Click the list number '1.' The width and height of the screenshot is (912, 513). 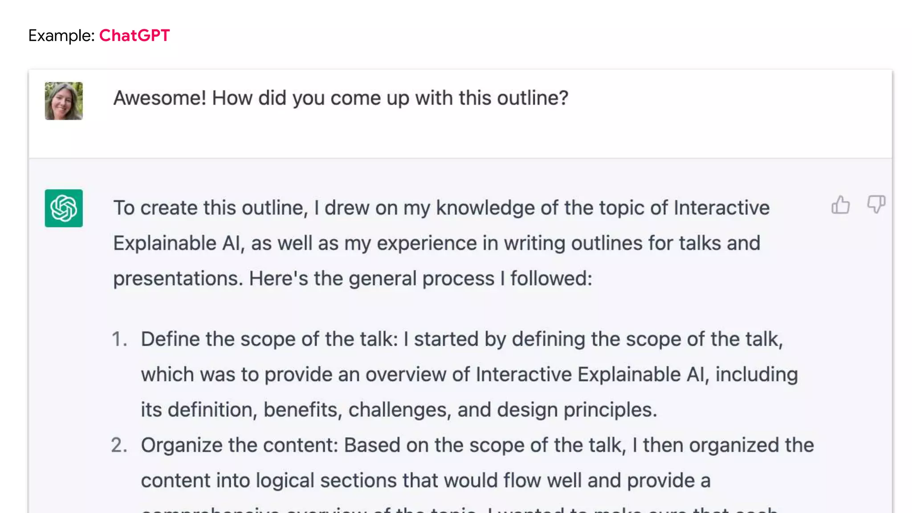[x=119, y=339]
